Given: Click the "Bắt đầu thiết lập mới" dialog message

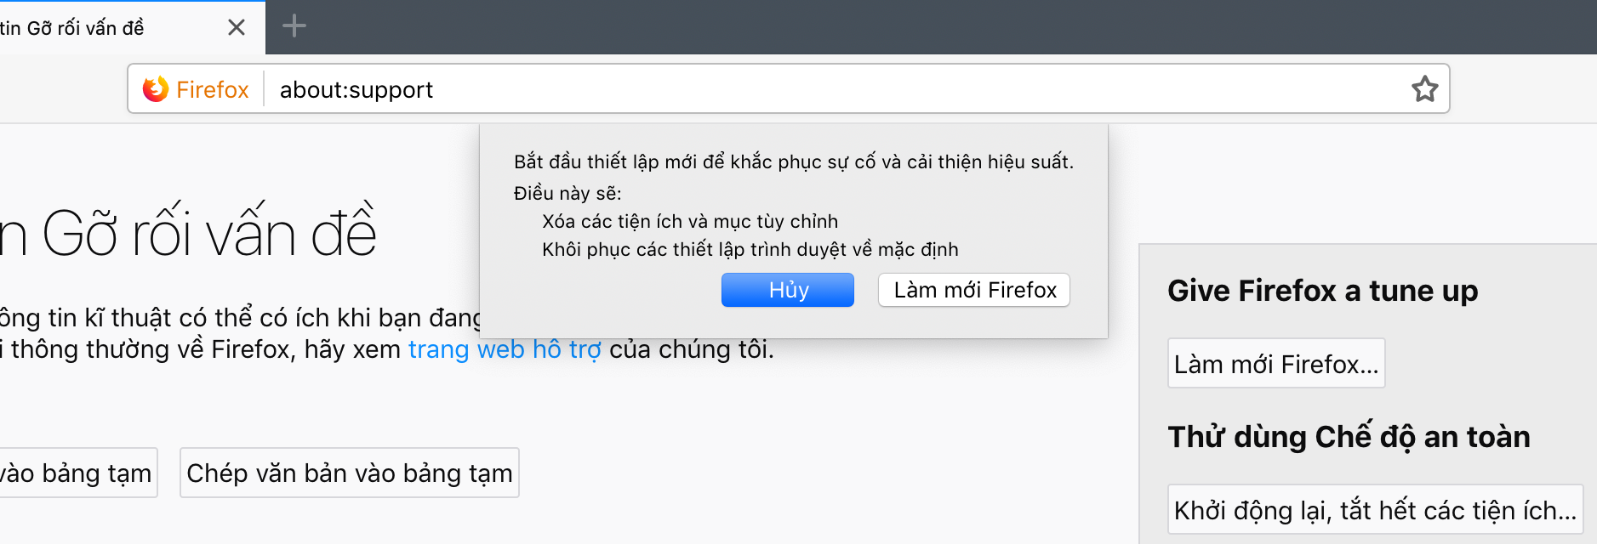Looking at the screenshot, I should tap(794, 161).
